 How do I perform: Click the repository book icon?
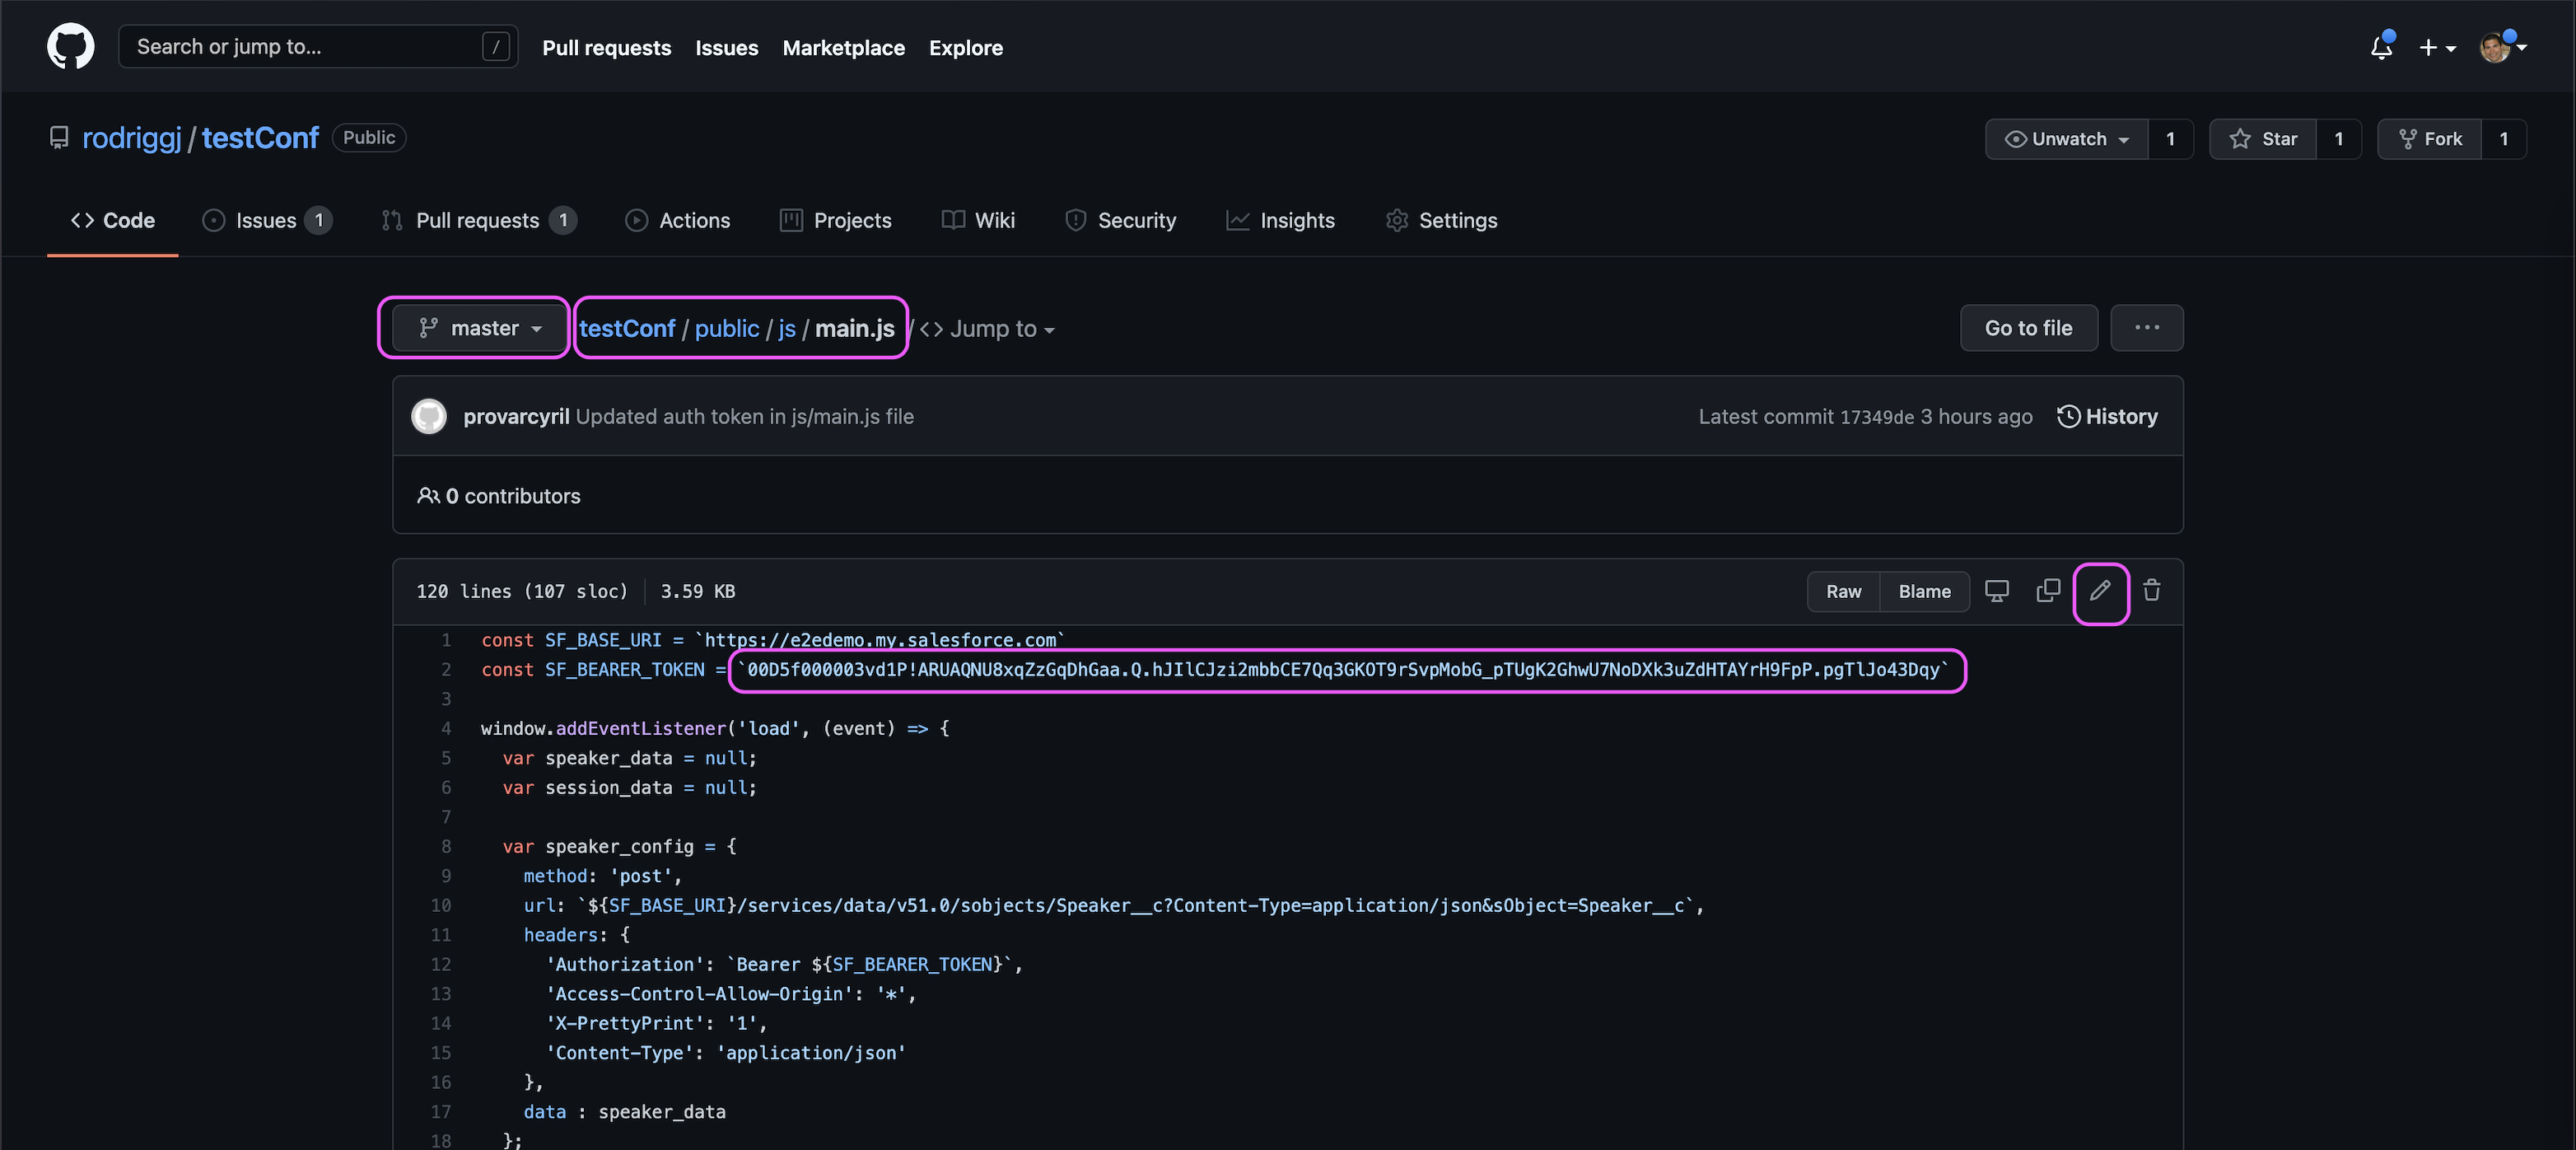59,138
